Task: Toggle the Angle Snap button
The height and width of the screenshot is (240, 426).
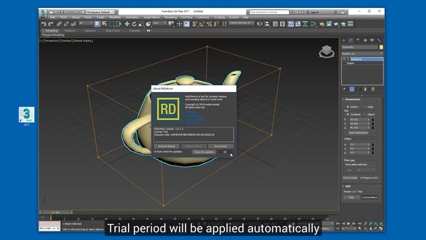Action: [202, 24]
